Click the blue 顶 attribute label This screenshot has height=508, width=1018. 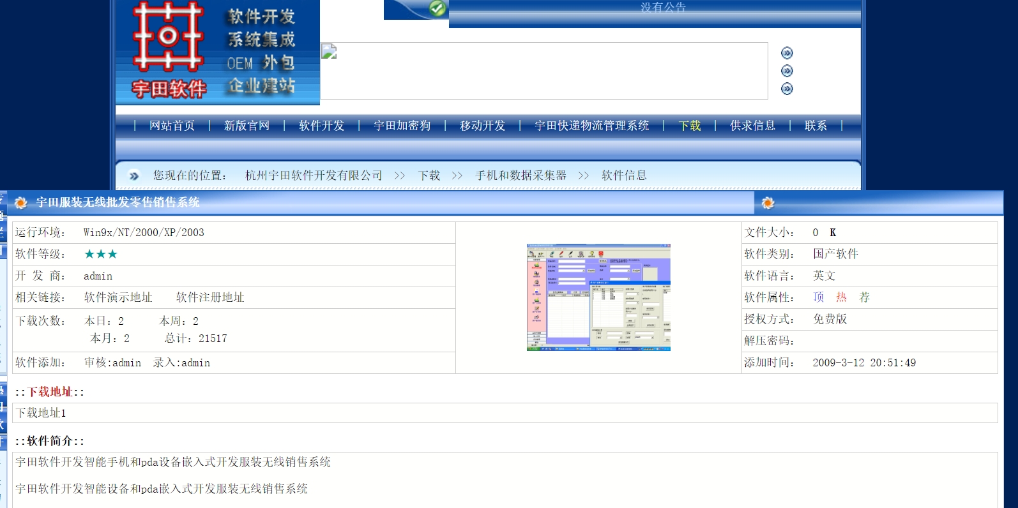pyautogui.click(x=819, y=297)
